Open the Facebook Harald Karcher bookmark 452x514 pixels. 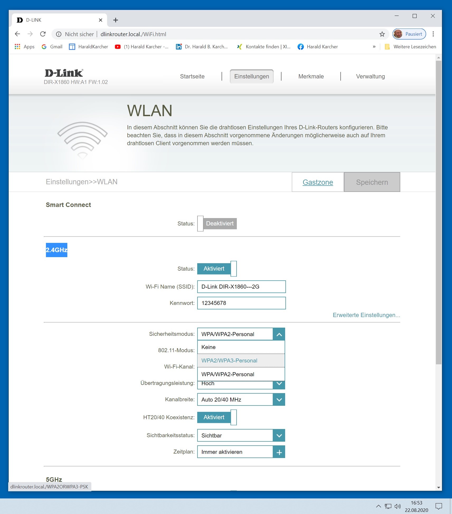click(318, 47)
